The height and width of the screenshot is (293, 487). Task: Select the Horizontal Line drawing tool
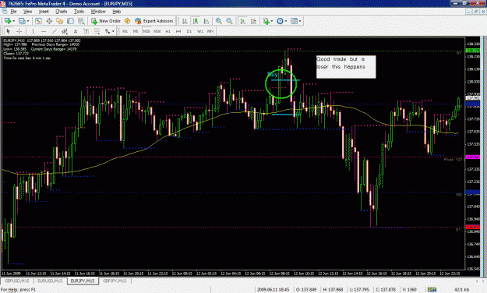pyautogui.click(x=44, y=31)
